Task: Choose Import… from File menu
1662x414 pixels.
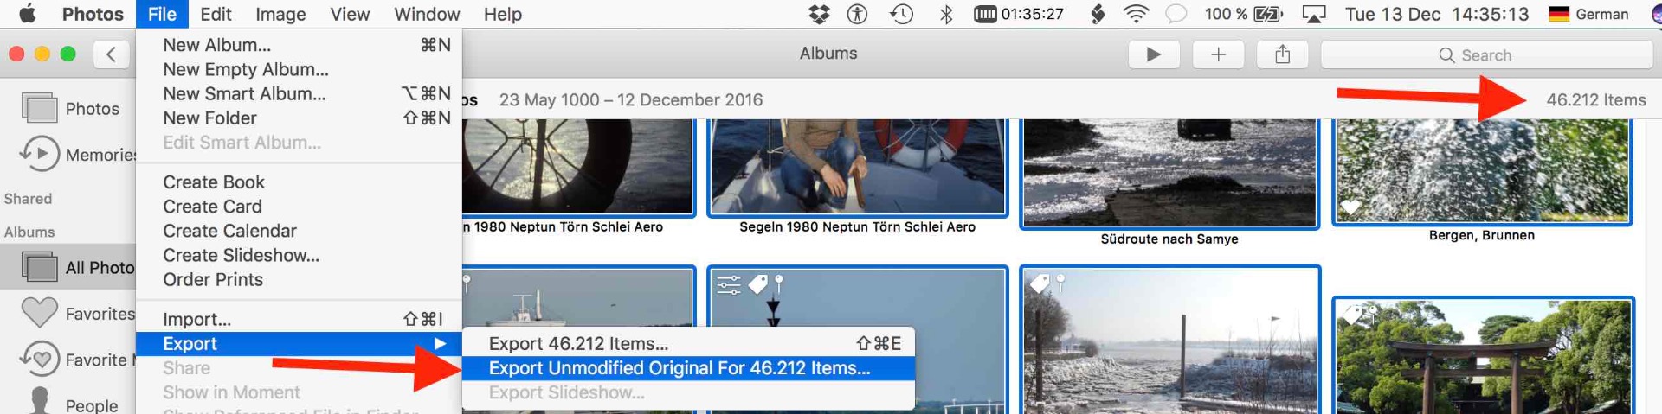Action: (x=299, y=320)
